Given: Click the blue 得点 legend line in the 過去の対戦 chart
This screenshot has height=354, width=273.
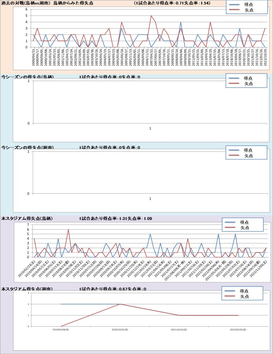Looking at the screenshot, I should (234, 5).
